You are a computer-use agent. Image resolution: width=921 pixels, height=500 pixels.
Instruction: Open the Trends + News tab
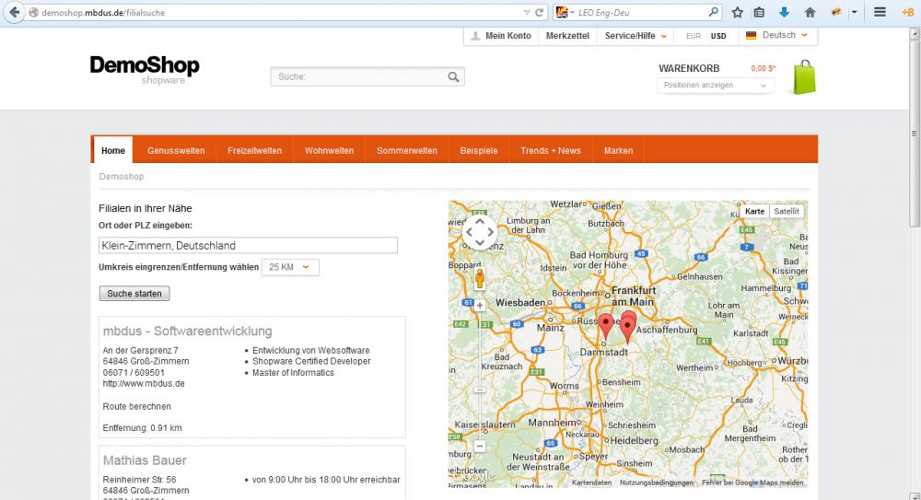point(550,150)
